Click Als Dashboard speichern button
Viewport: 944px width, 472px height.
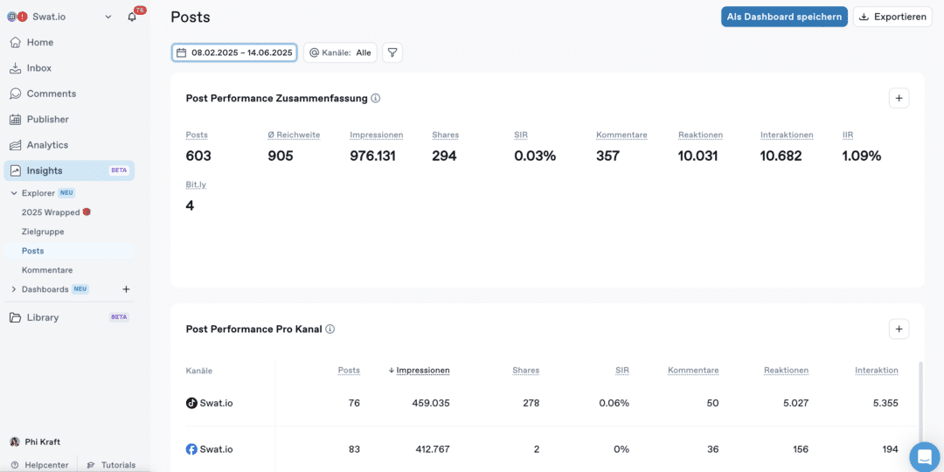(784, 17)
